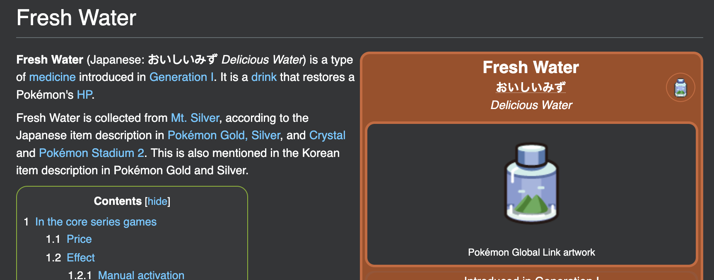The height and width of the screenshot is (280, 714).
Task: Click the infobox Fresh Water header title
Action: pyautogui.click(x=531, y=67)
